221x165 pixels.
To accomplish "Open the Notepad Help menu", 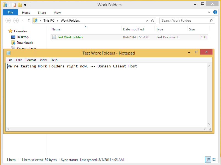I will 54,60.
